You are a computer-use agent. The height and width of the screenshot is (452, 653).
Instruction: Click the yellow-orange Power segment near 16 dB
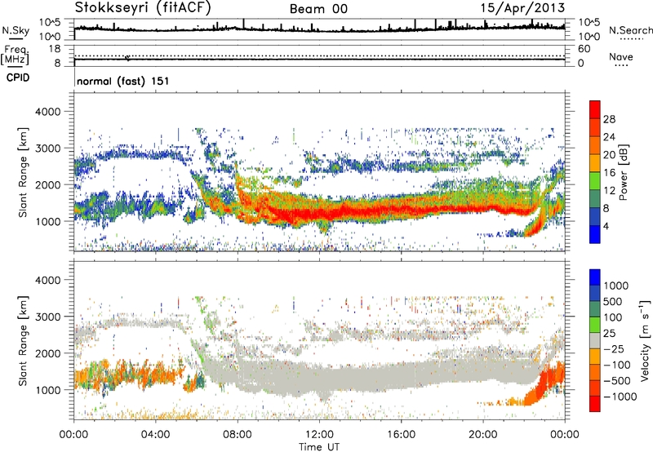(x=595, y=163)
